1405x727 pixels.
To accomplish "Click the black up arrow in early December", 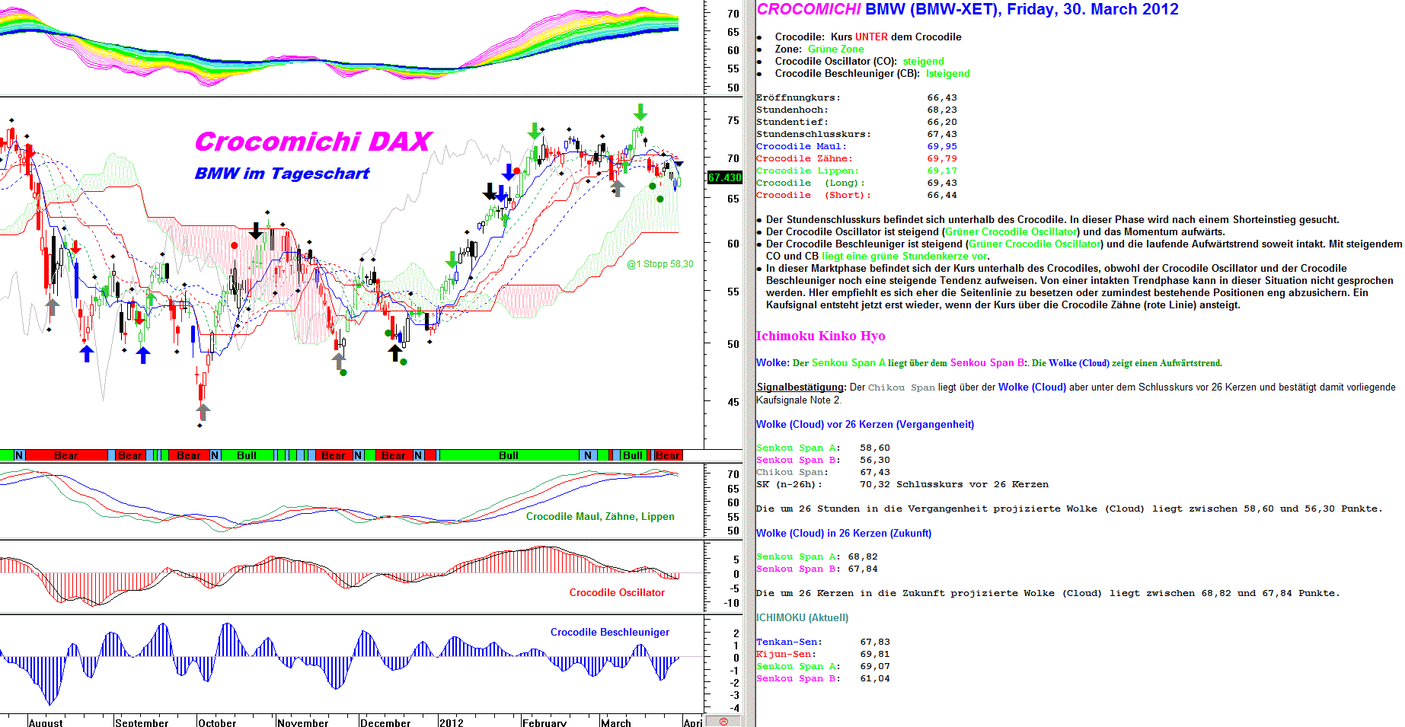I will tap(394, 352).
